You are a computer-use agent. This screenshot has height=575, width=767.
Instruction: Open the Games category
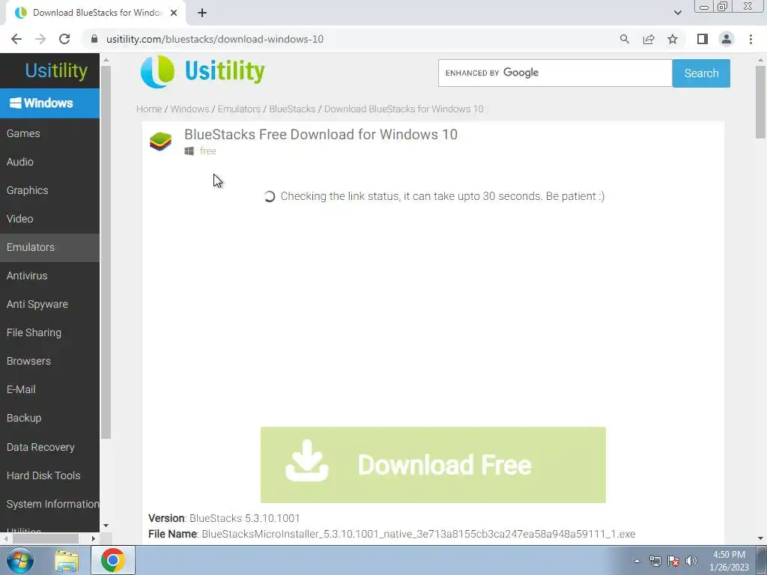23,133
